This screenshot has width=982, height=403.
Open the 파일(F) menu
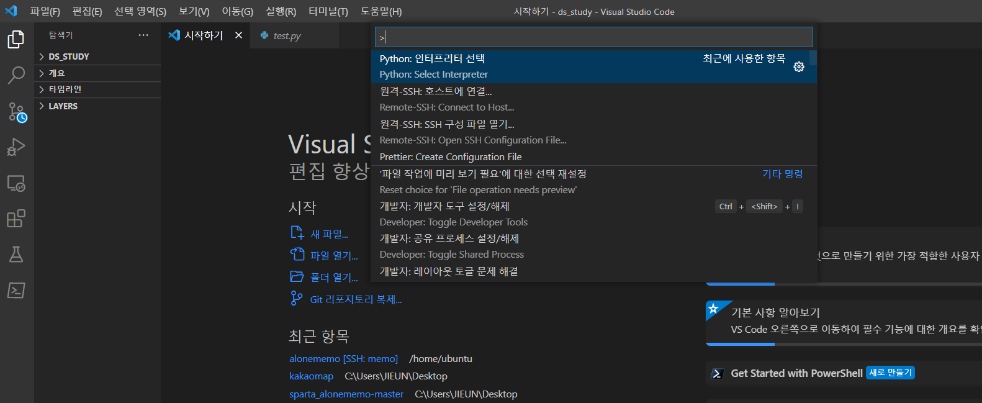45,12
